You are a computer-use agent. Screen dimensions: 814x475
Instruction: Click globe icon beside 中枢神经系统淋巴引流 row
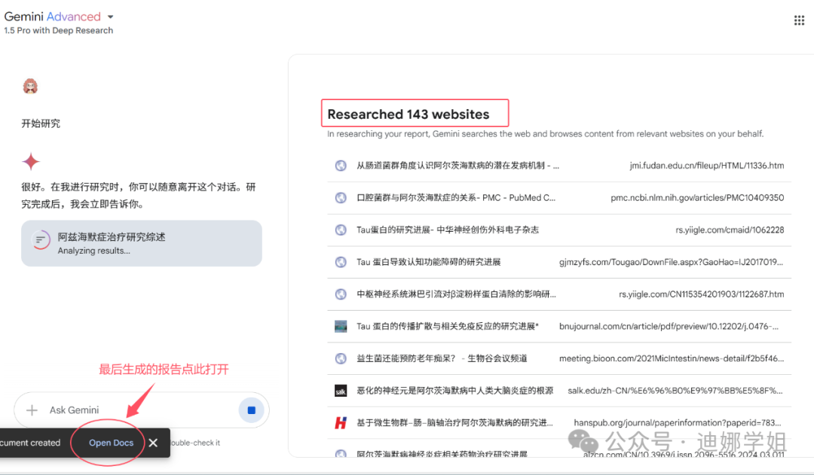click(x=341, y=294)
